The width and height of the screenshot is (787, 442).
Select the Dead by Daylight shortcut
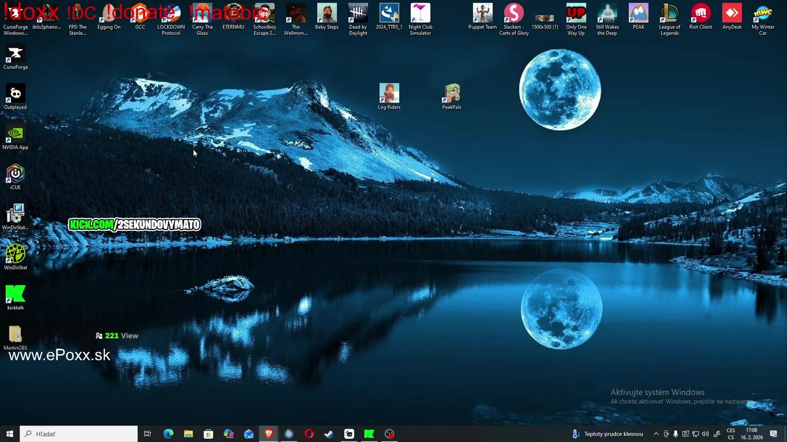358,20
